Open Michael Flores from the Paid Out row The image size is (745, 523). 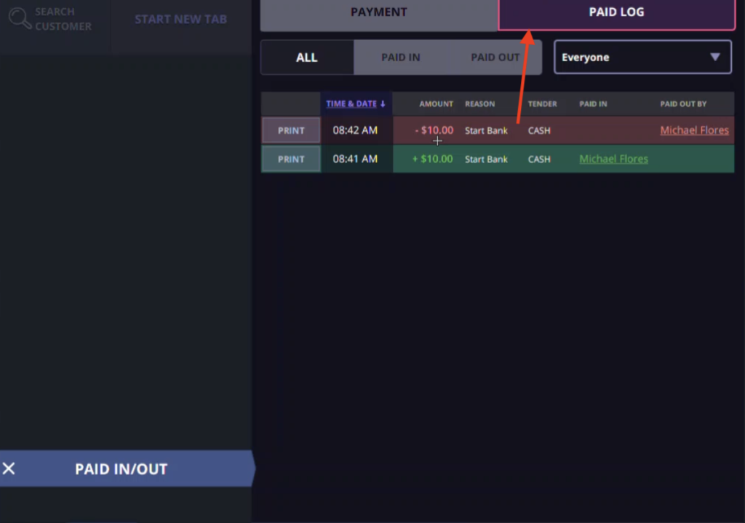(x=694, y=130)
